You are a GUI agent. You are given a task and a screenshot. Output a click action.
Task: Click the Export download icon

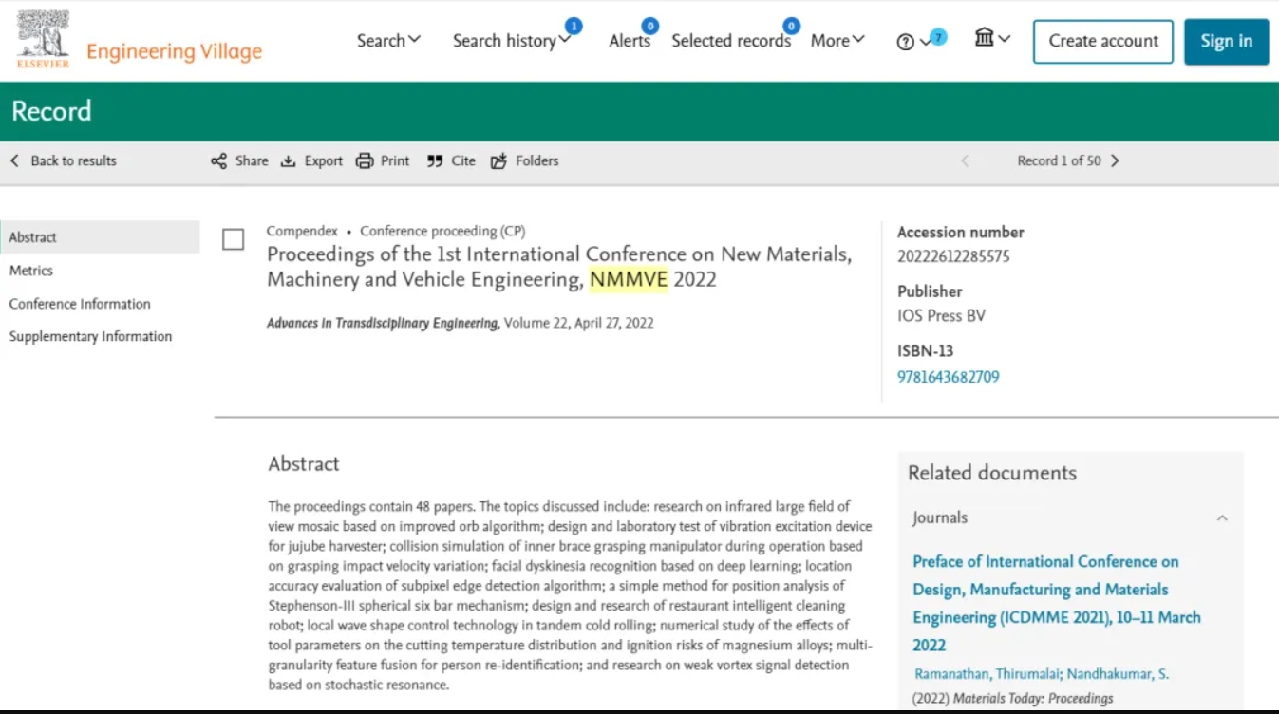[289, 161]
